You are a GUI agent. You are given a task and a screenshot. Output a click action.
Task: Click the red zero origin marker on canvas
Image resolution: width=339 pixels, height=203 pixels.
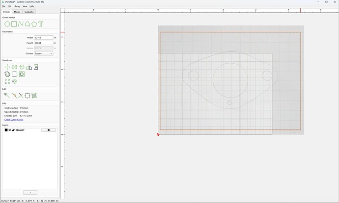(x=158, y=134)
